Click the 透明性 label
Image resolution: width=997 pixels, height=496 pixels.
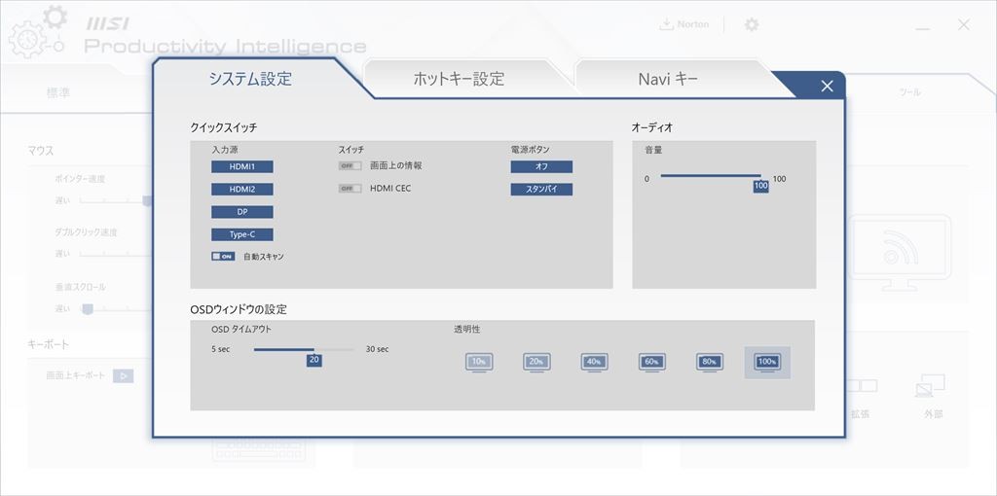467,330
